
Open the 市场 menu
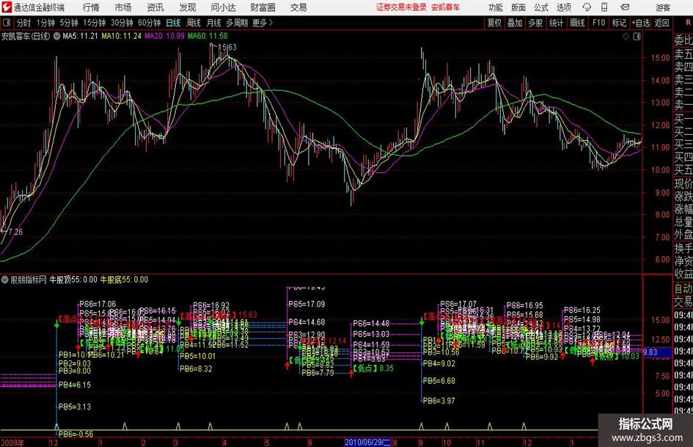[123, 7]
